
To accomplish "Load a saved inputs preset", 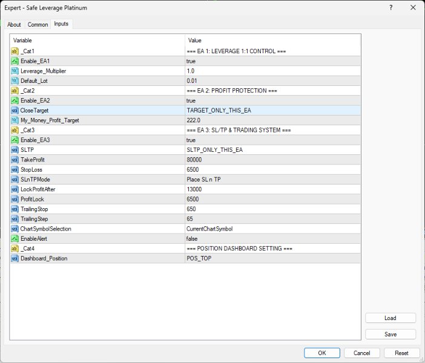I will [390, 318].
